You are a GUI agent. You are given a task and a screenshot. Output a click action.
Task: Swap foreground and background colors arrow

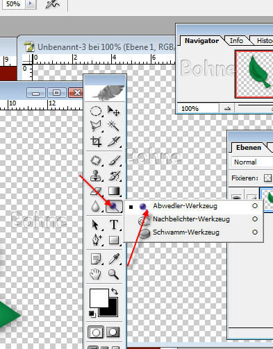point(115,291)
